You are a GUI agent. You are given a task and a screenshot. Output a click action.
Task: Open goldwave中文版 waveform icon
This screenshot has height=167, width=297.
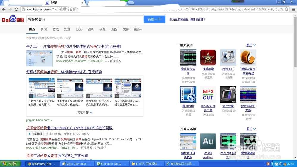coord(248,94)
